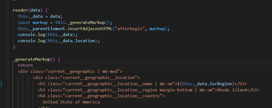
Task: Click the closing brace of render
Action: pos(14,47)
